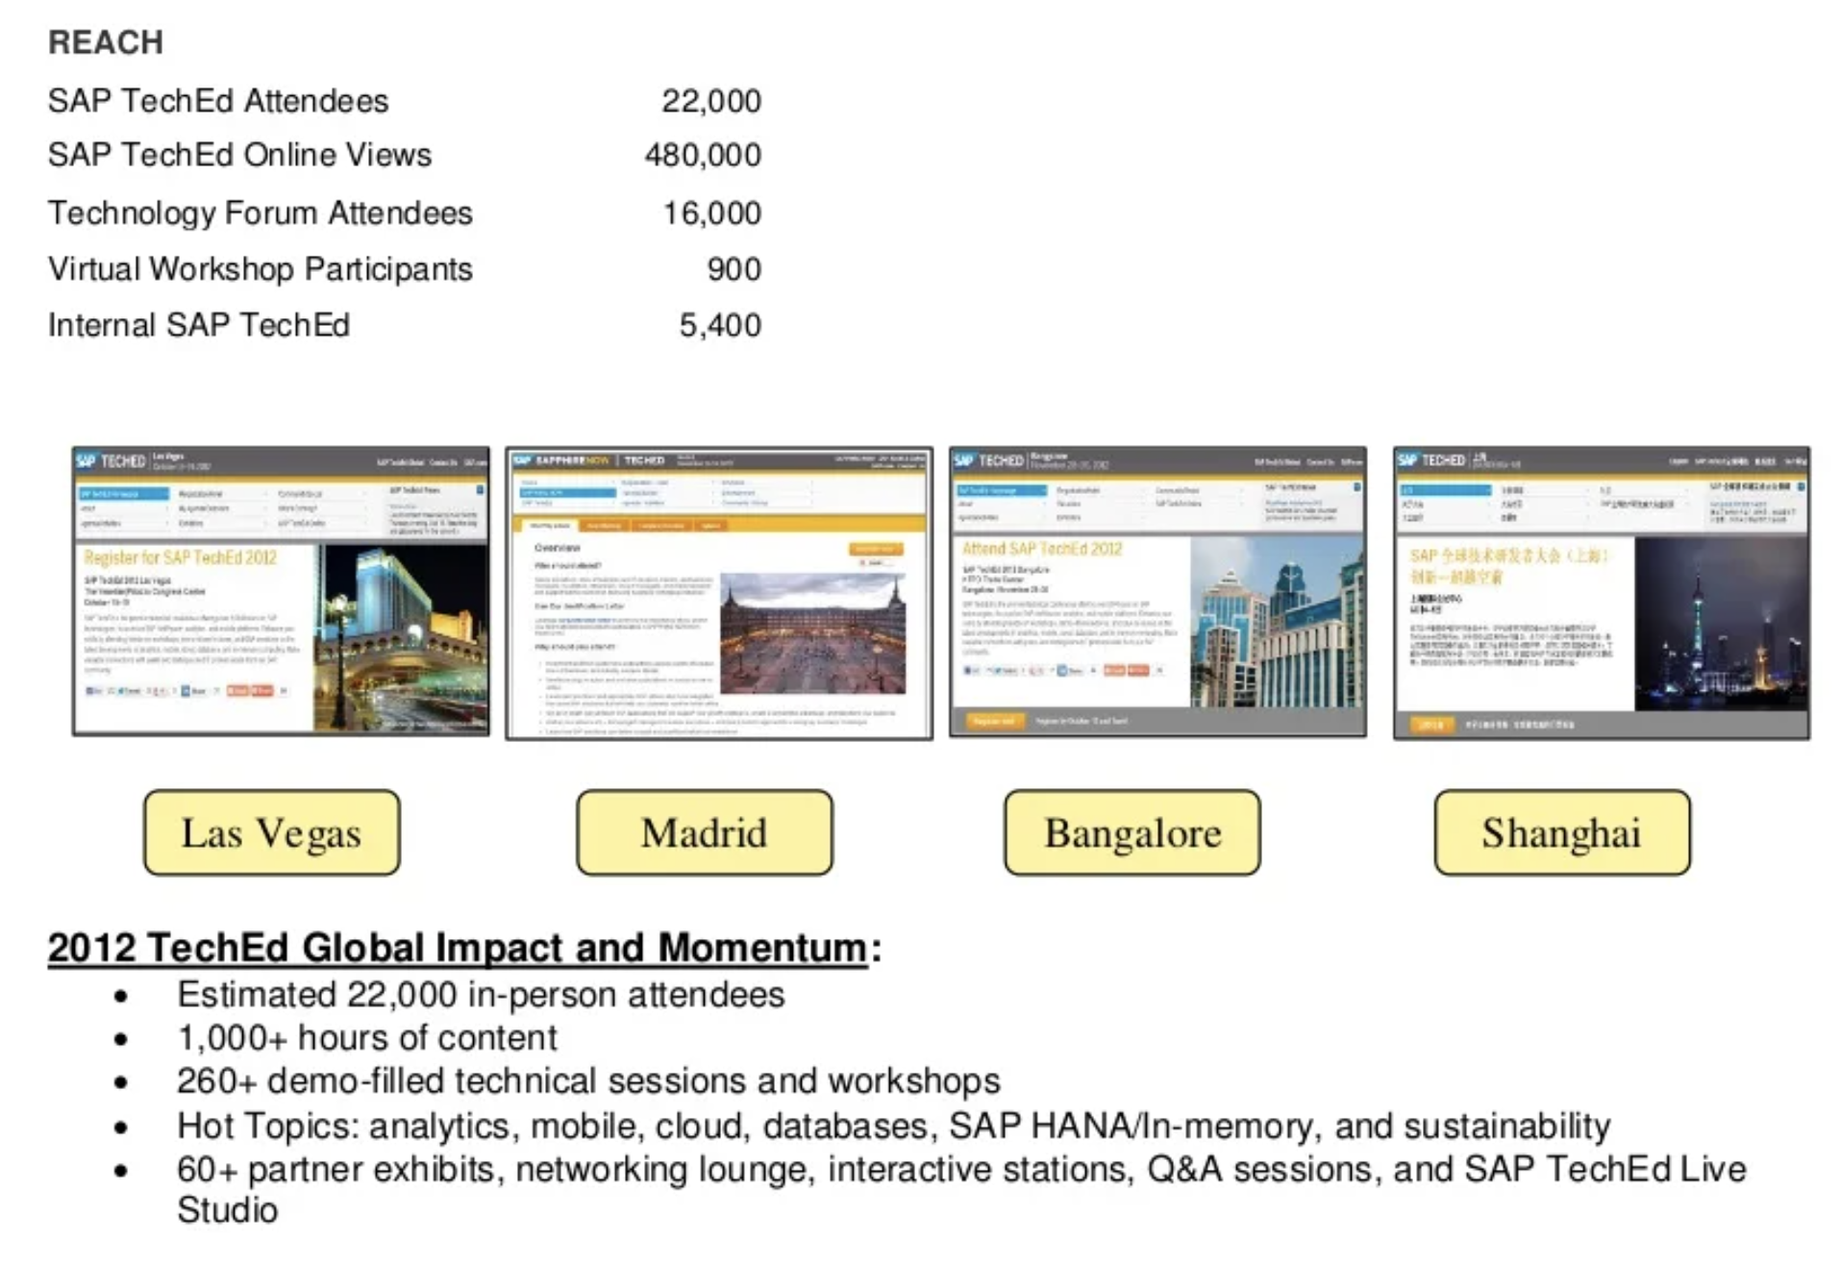Select the 'Virtual Workshop Participants' label
This screenshot has height=1263, width=1840.
[x=261, y=269]
